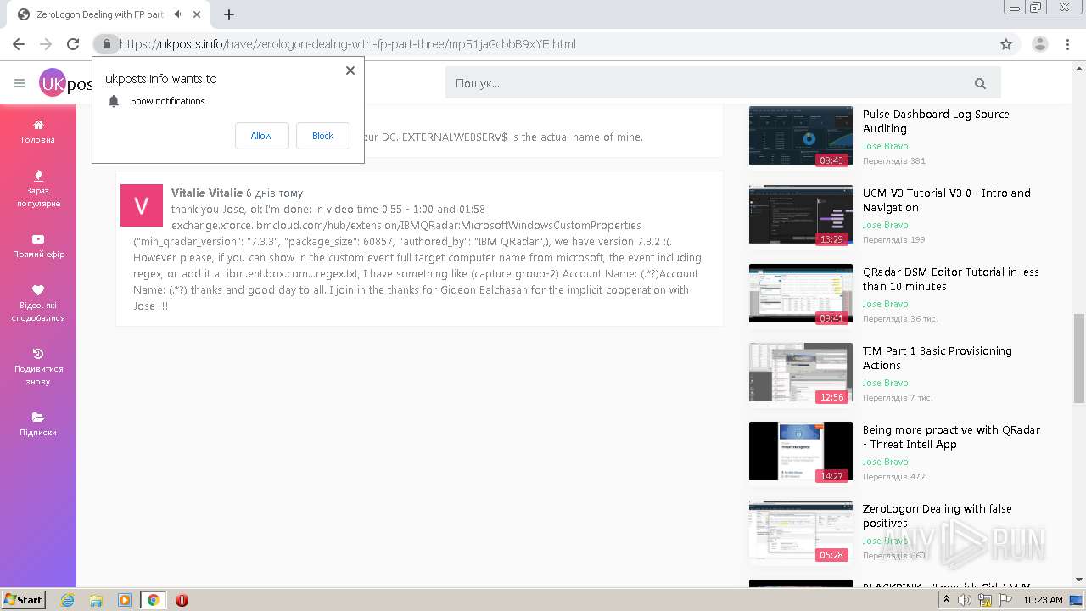The image size is (1086, 611).
Task: Open Chrome profile avatar menu
Action: click(x=1039, y=44)
